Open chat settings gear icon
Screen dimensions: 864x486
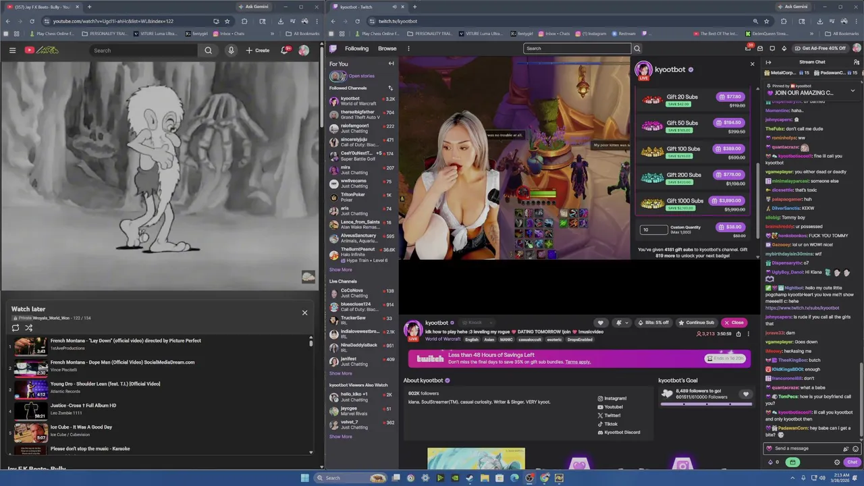point(837,462)
